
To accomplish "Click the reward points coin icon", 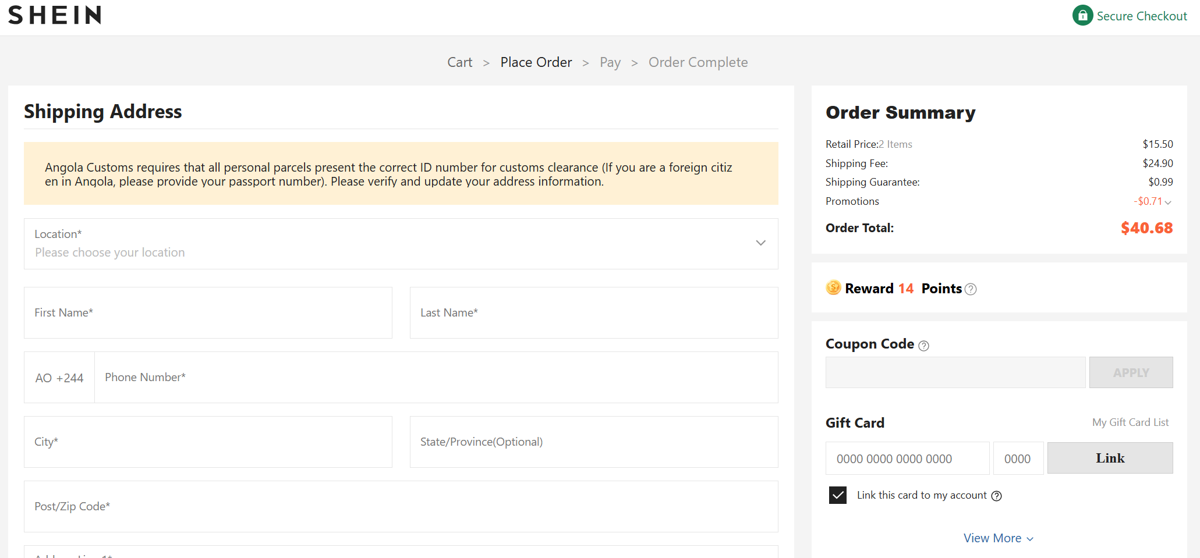I will [833, 288].
